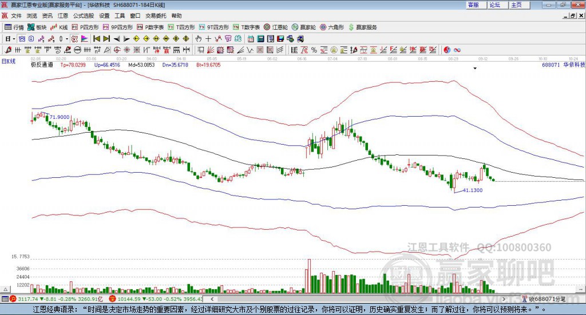Image resolution: width=586 pixels, height=315 pixels.
Task: Click the small black triangle marker on chart
Action: pyautogui.click(x=475, y=68)
